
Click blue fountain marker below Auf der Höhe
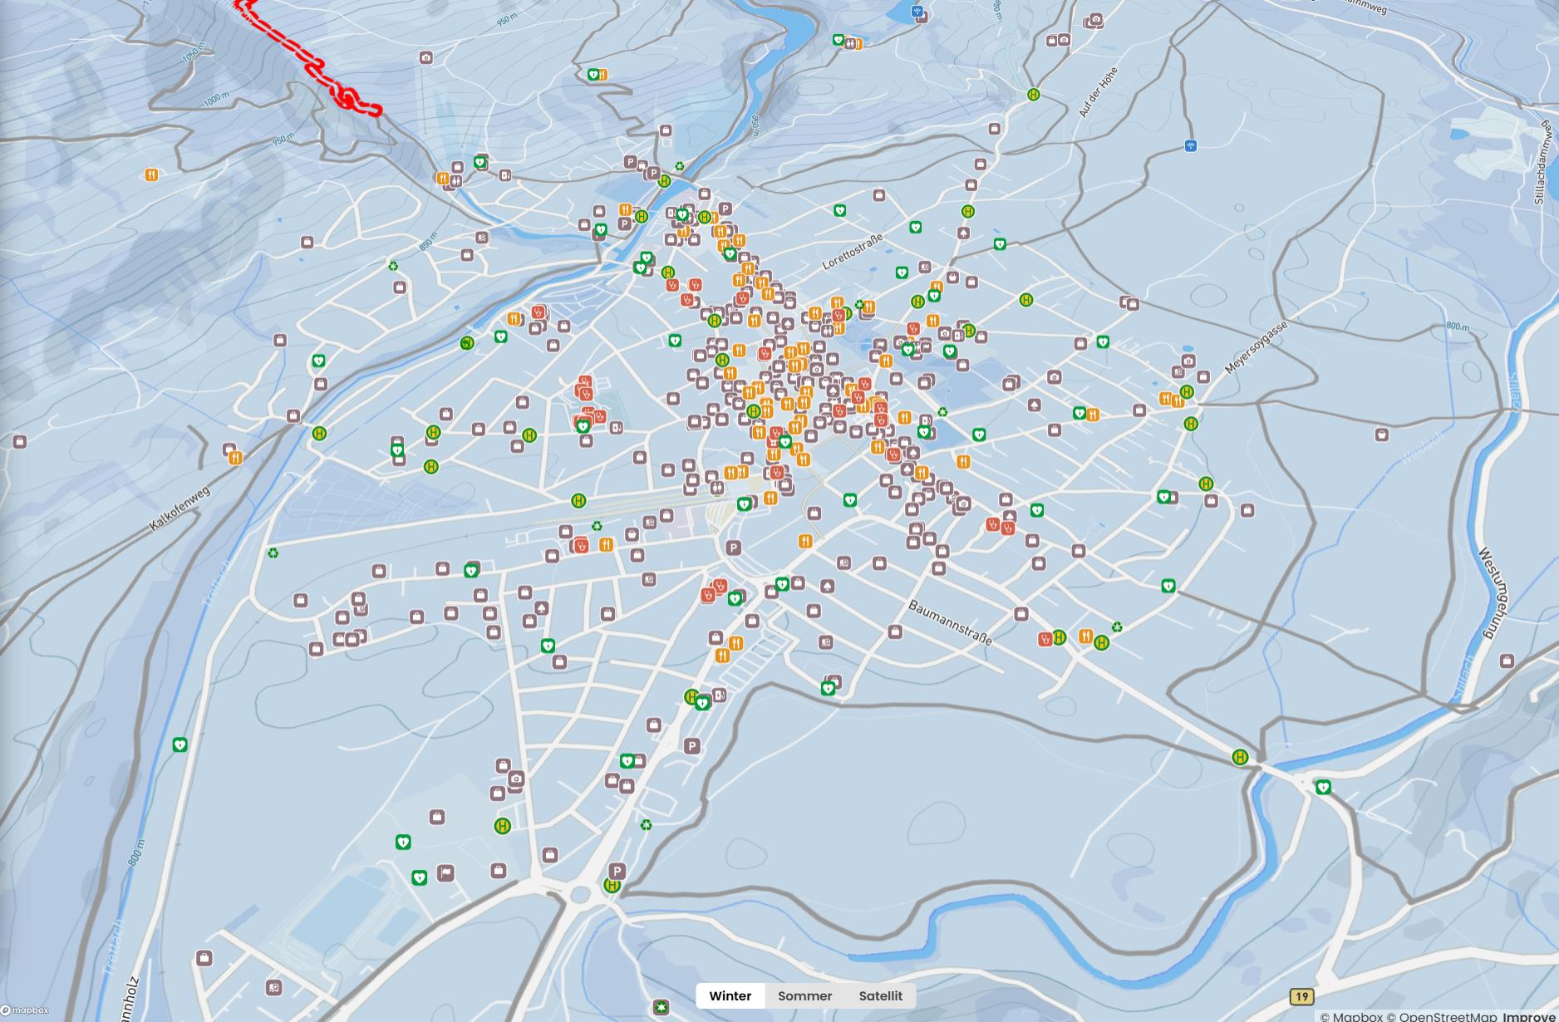pyautogui.click(x=1190, y=146)
